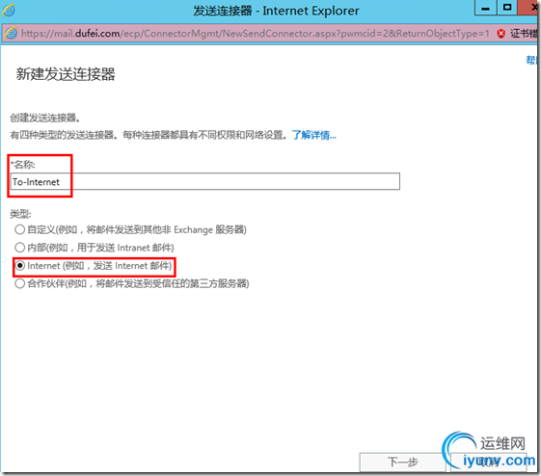
Task: Minimize the 发送连接器 window
Action: coord(485,8)
